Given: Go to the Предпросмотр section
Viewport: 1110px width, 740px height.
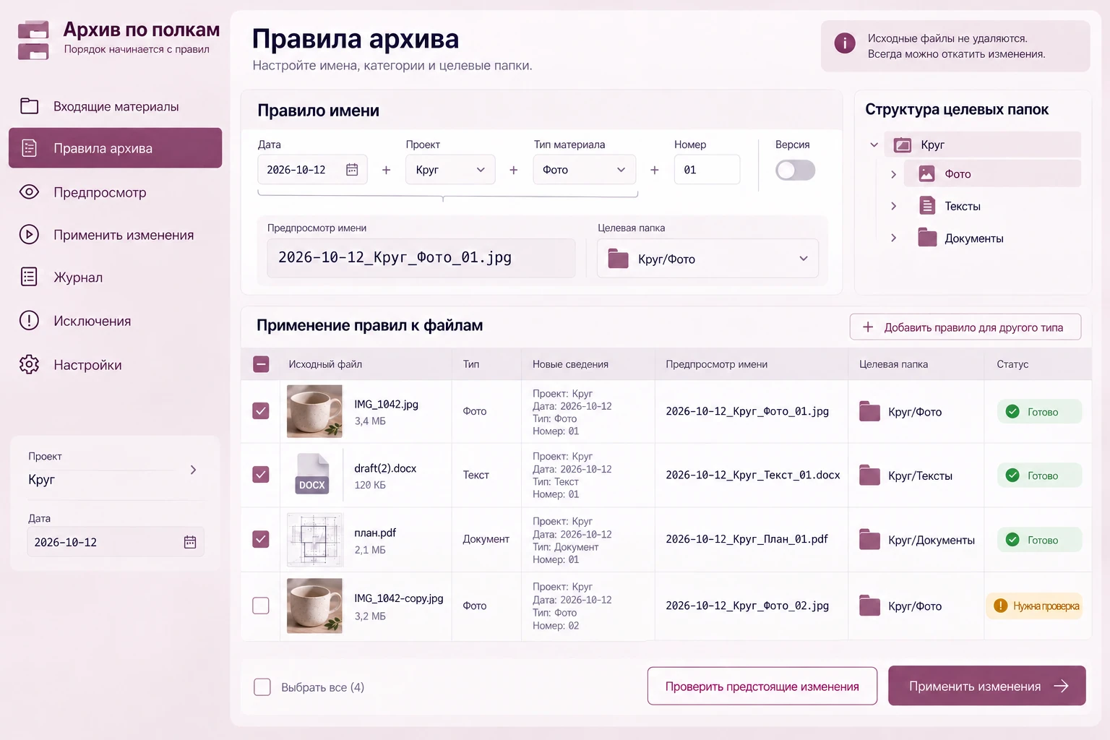Looking at the screenshot, I should 115,192.
